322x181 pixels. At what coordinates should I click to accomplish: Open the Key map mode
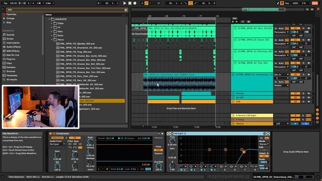pos(287,3)
